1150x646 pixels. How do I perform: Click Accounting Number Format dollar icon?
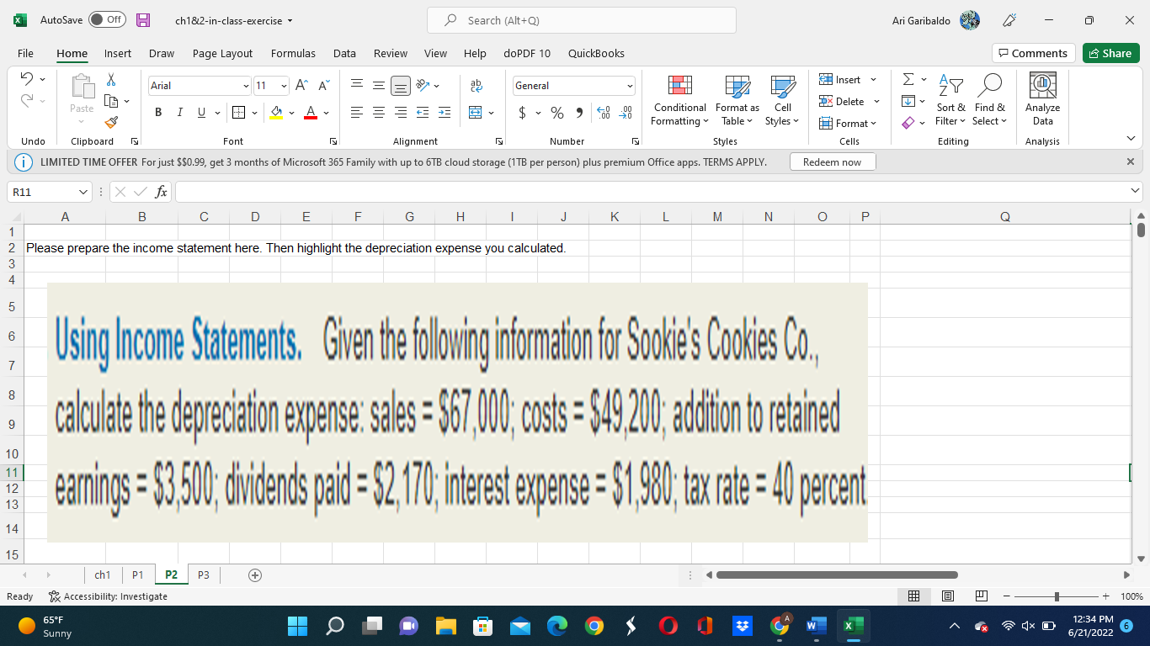click(x=522, y=113)
